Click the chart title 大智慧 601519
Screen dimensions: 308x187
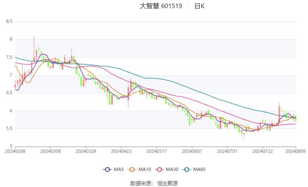(x=161, y=6)
